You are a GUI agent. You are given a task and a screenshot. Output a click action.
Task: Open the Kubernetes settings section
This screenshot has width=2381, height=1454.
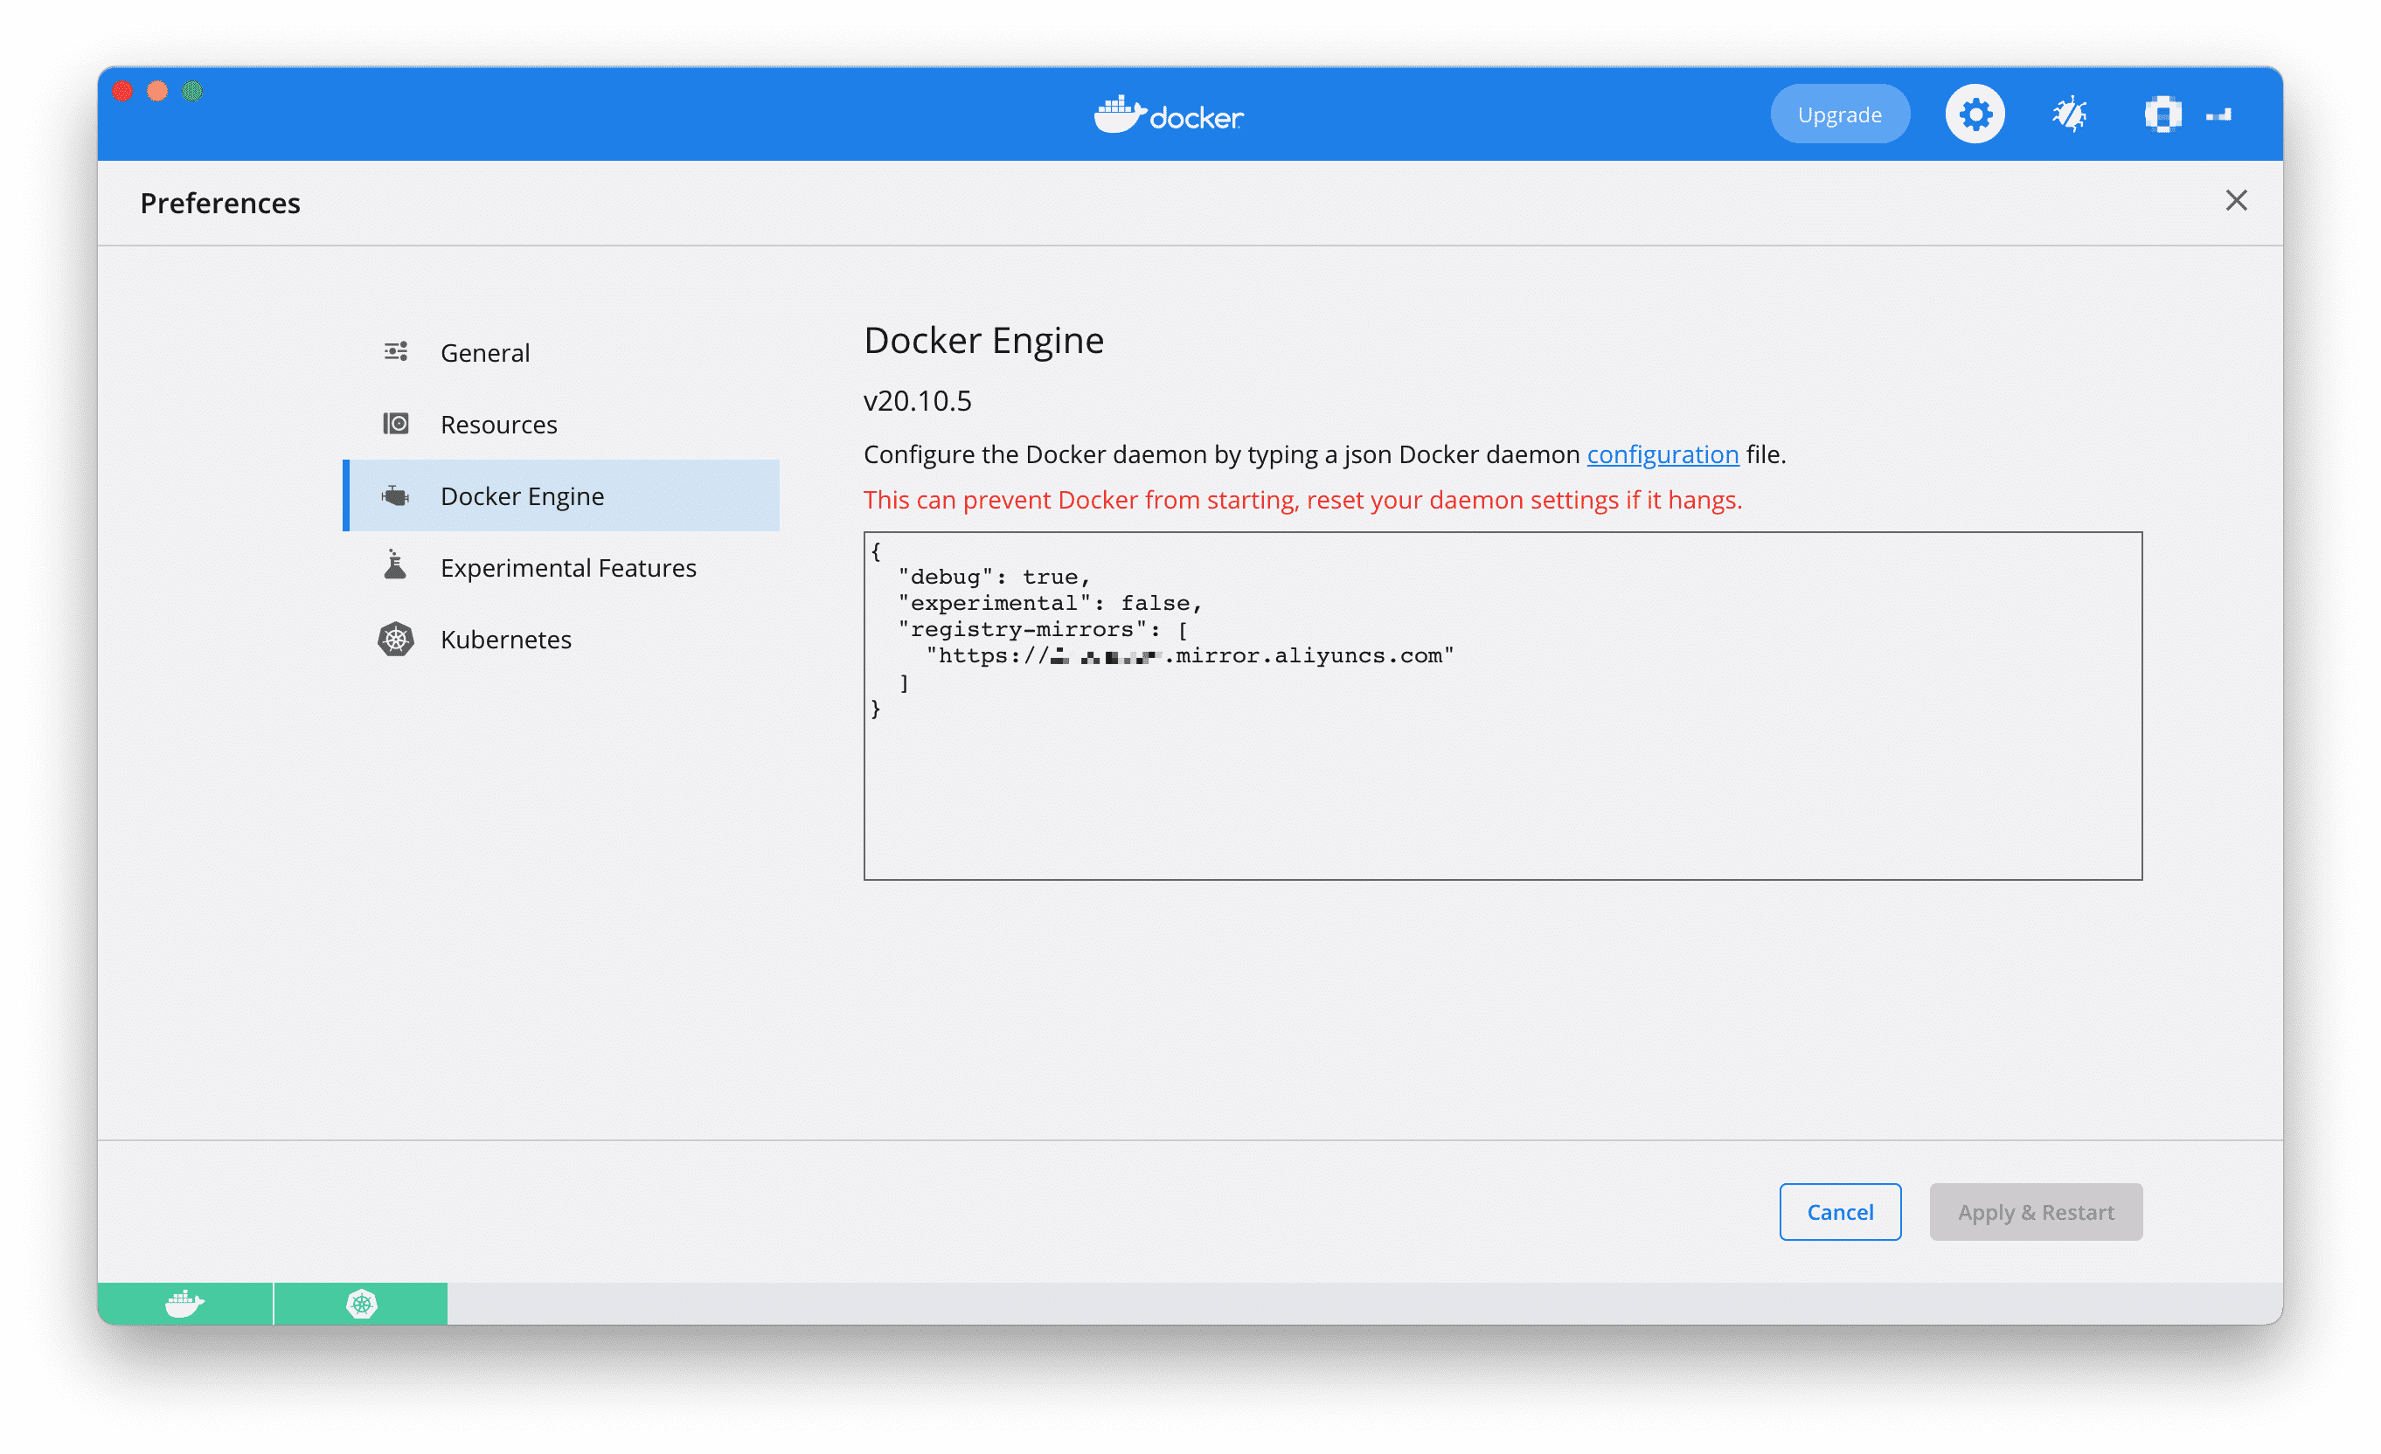pos(505,640)
